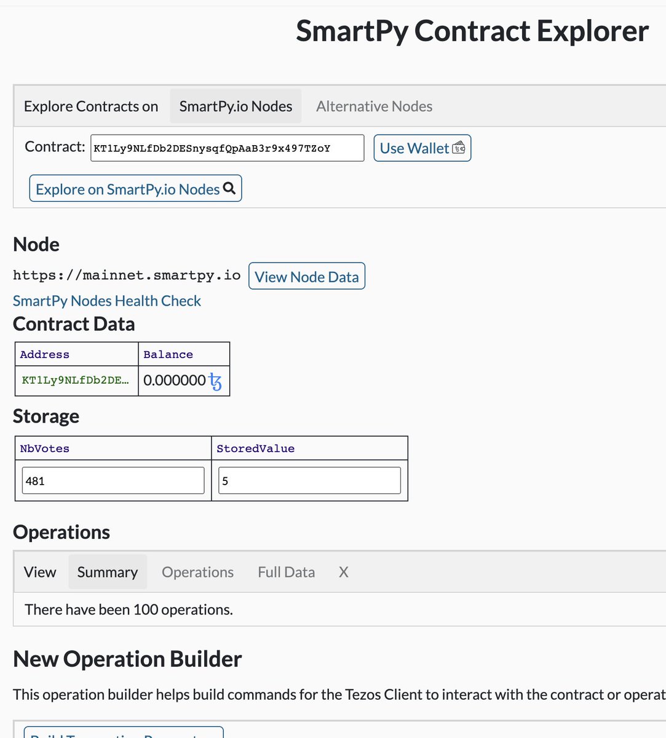Open SmartPy Nodes Health Check link
Viewport: 666px width, 738px height.
[107, 301]
